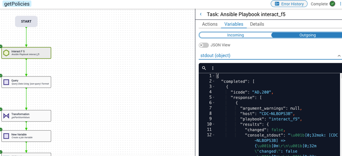Click the getPolicies workflow name
This screenshot has height=156, width=342.
17,4
